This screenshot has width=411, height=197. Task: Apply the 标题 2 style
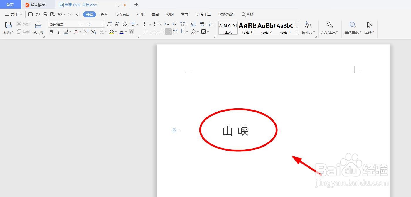pos(266,28)
